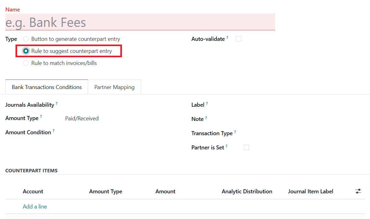Click the Name input field

(140, 22)
